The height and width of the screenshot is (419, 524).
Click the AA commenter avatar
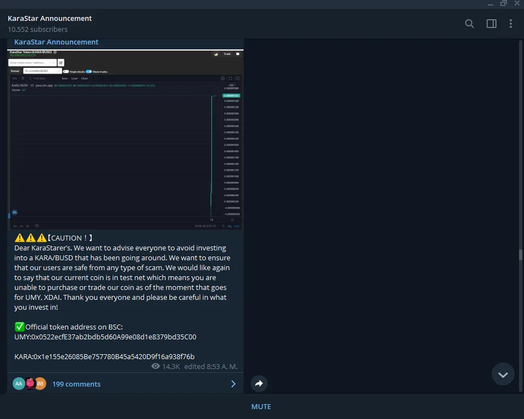(19, 384)
